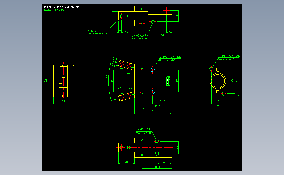This screenshot has height=175, width=284.
Task: Click the "2-M6x1.0Px16dp" callout
Action: tap(170, 57)
